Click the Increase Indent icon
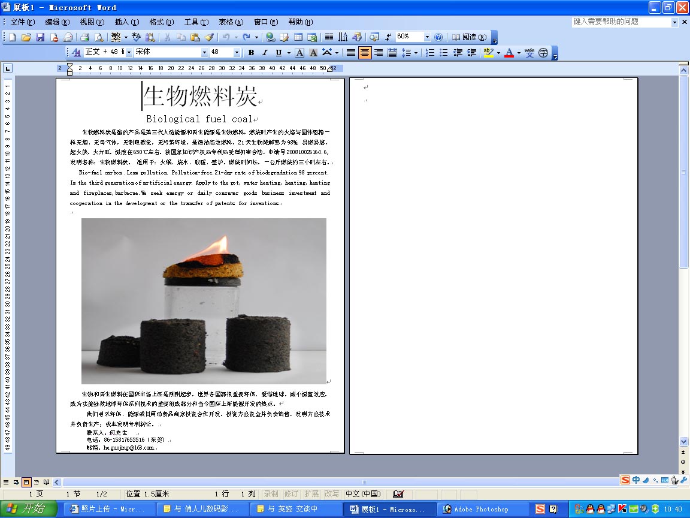690x518 pixels. coord(472,53)
